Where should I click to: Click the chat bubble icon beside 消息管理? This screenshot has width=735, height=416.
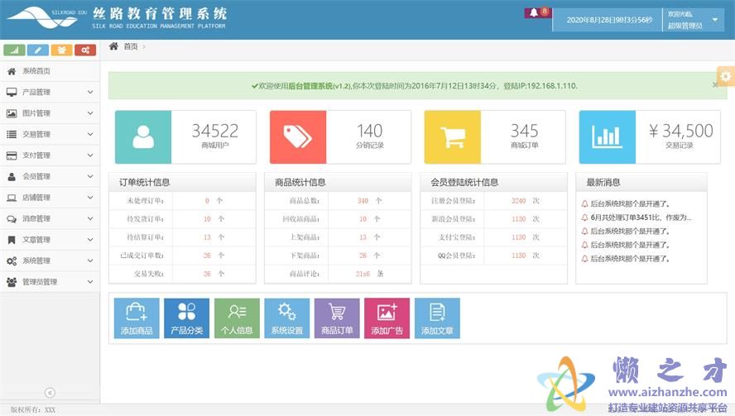(12, 219)
